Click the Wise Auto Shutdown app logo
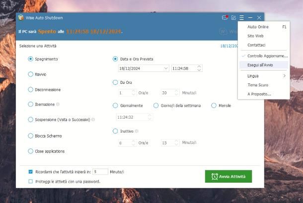 [21, 17]
